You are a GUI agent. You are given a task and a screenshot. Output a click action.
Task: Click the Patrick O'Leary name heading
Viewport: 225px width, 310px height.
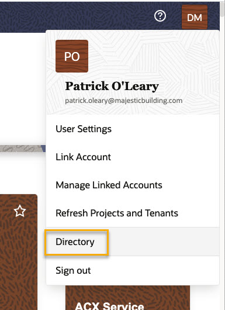click(112, 86)
